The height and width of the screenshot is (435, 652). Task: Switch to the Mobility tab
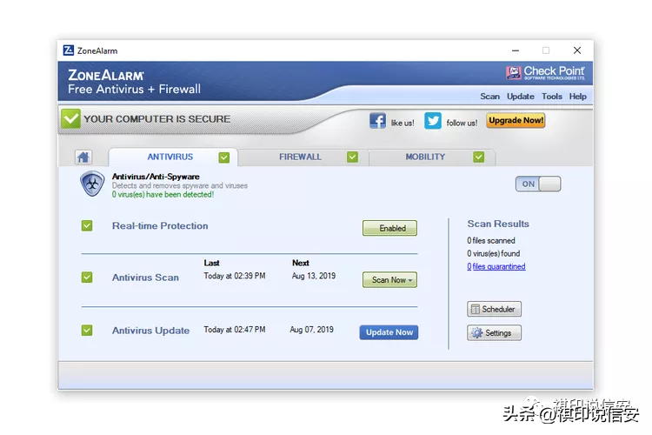(x=426, y=157)
